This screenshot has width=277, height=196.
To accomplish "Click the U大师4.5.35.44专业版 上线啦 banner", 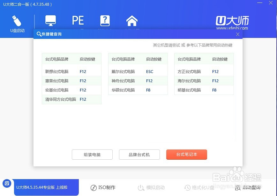I will pyautogui.click(x=47, y=187).
